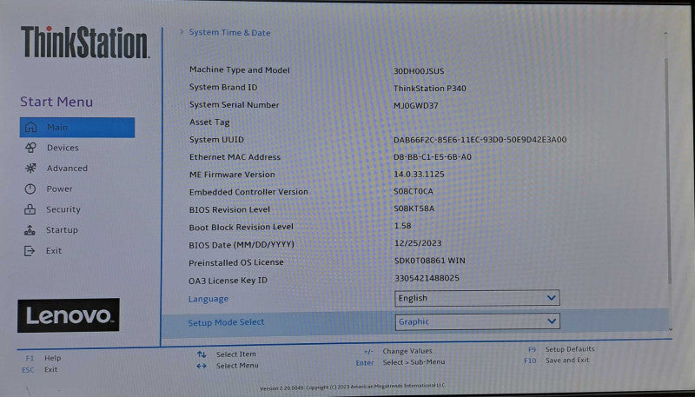Click the scrollbar up arrow
The height and width of the screenshot is (397, 695).
tap(665, 33)
